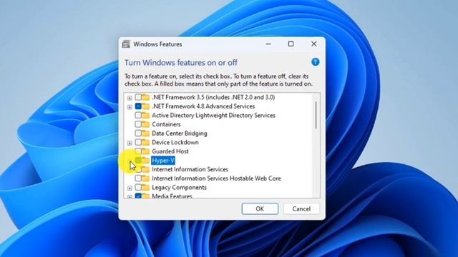Expand the Device Lockdown node
The width and height of the screenshot is (458, 257).
[x=130, y=143]
